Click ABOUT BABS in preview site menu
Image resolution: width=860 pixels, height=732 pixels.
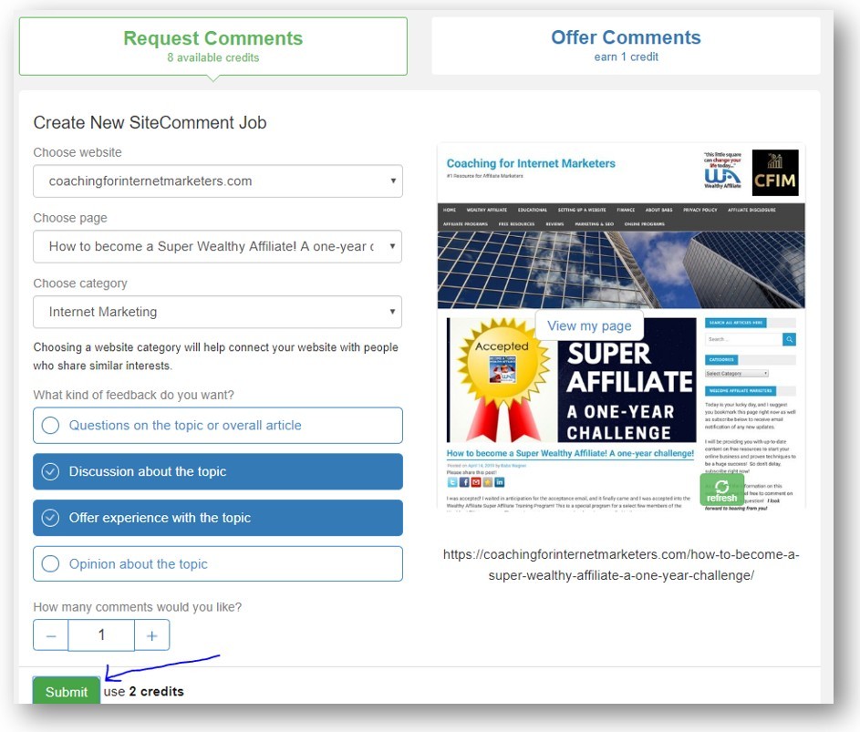(658, 210)
